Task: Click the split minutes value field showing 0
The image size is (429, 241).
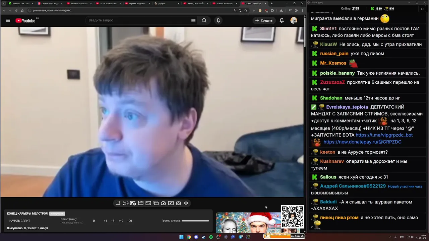Action: pos(94,221)
